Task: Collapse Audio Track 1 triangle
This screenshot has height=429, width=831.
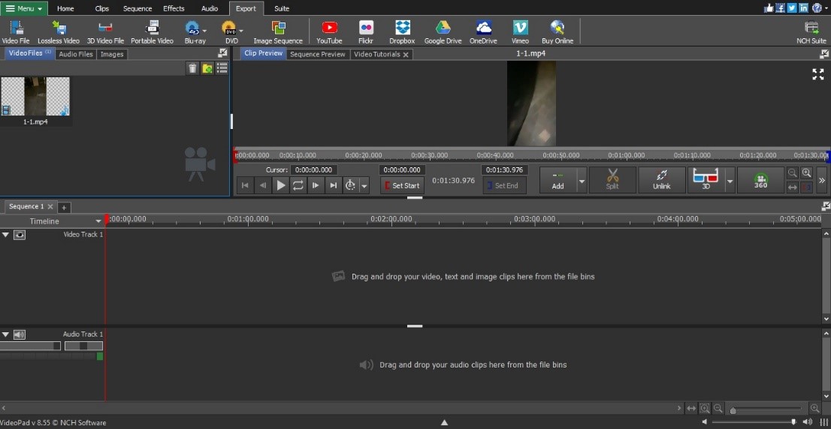Action: [x=6, y=334]
